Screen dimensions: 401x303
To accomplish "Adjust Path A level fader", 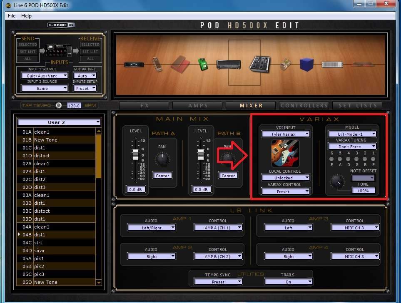I will point(135,154).
